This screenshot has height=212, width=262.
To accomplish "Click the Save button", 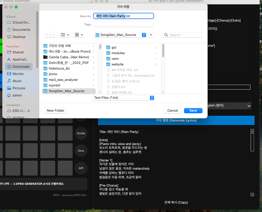I will (x=193, y=111).
